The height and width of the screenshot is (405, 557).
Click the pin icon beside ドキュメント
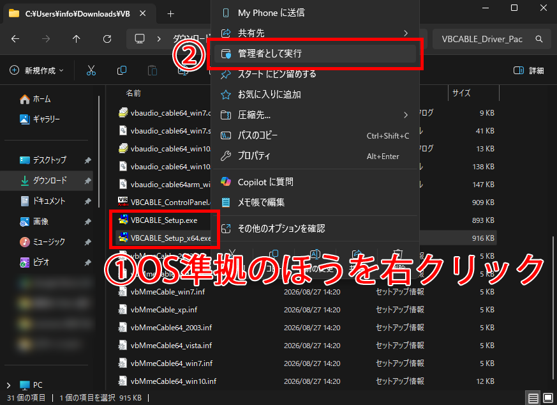tap(87, 201)
